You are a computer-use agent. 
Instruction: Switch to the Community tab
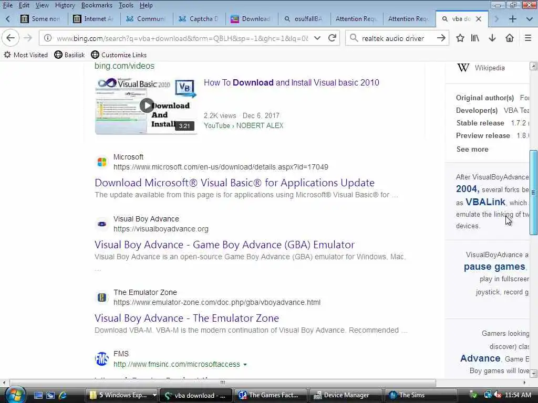(147, 19)
